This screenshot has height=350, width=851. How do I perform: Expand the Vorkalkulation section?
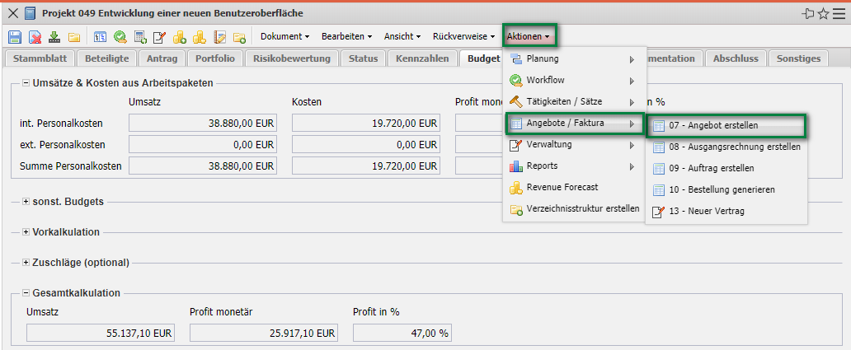26,232
